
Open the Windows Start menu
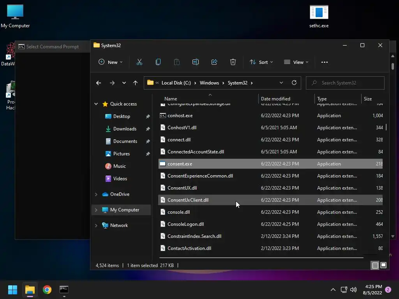(12, 290)
